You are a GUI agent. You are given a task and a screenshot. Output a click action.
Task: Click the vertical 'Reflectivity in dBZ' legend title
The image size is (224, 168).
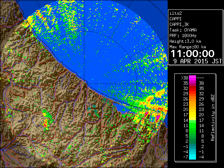pyautogui.click(x=213, y=118)
